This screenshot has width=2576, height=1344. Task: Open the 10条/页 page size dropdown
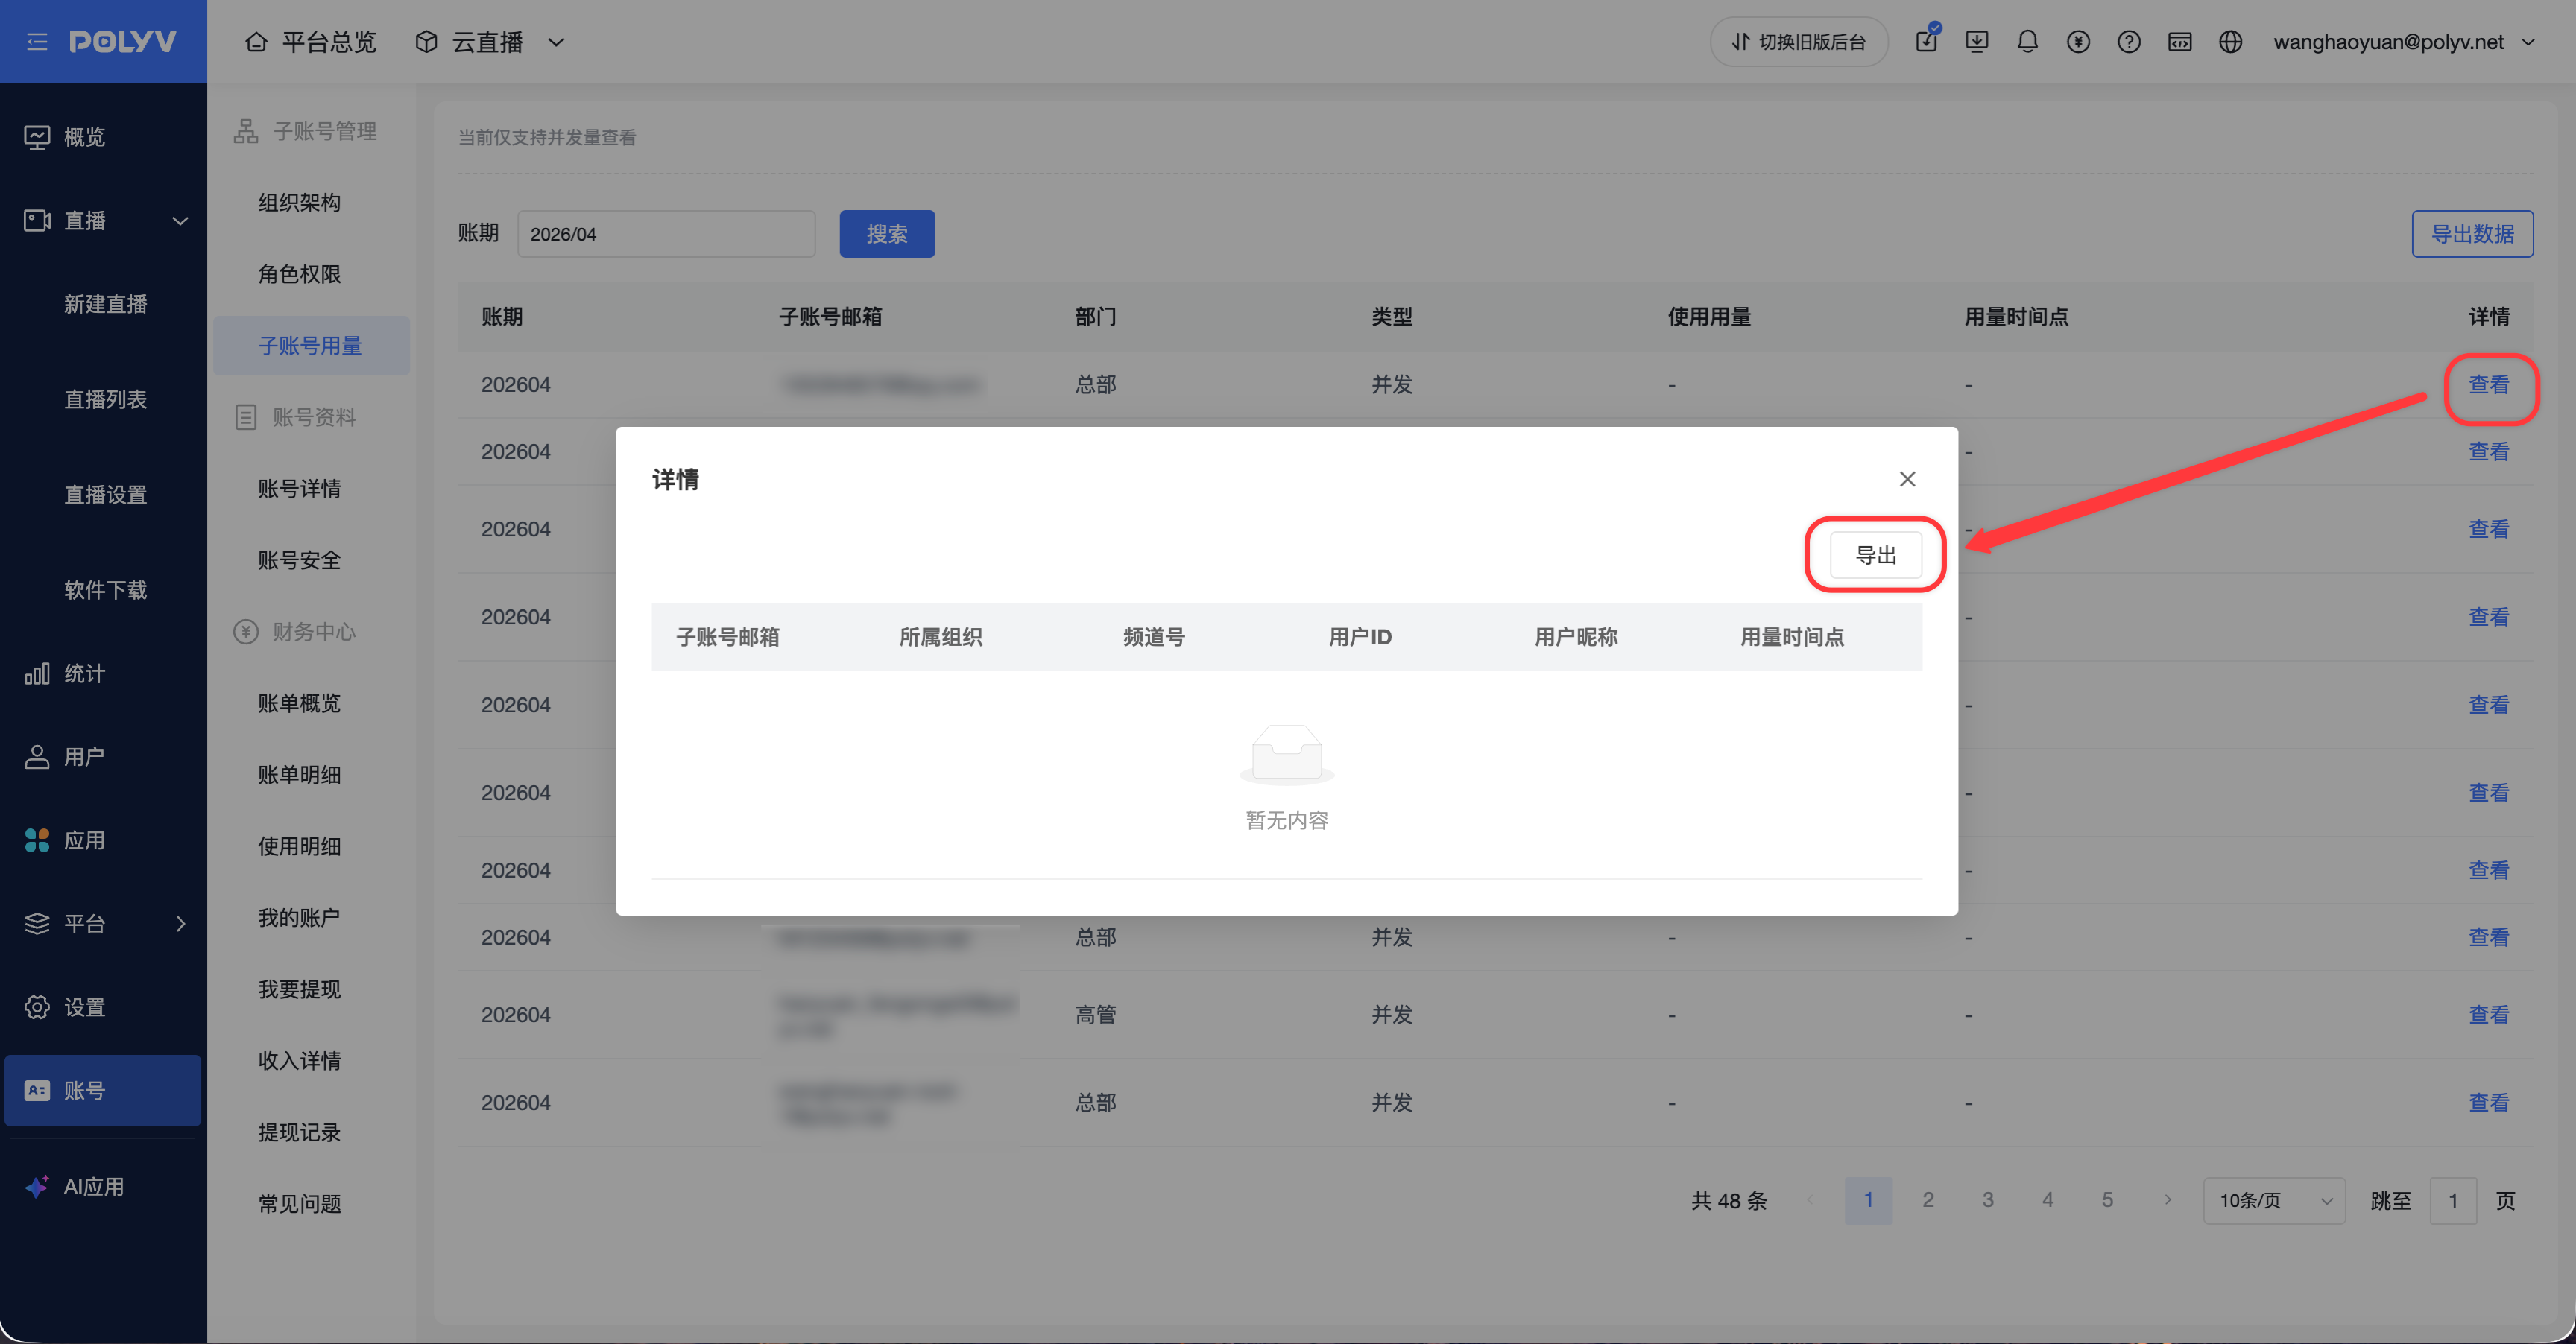(x=2274, y=1201)
